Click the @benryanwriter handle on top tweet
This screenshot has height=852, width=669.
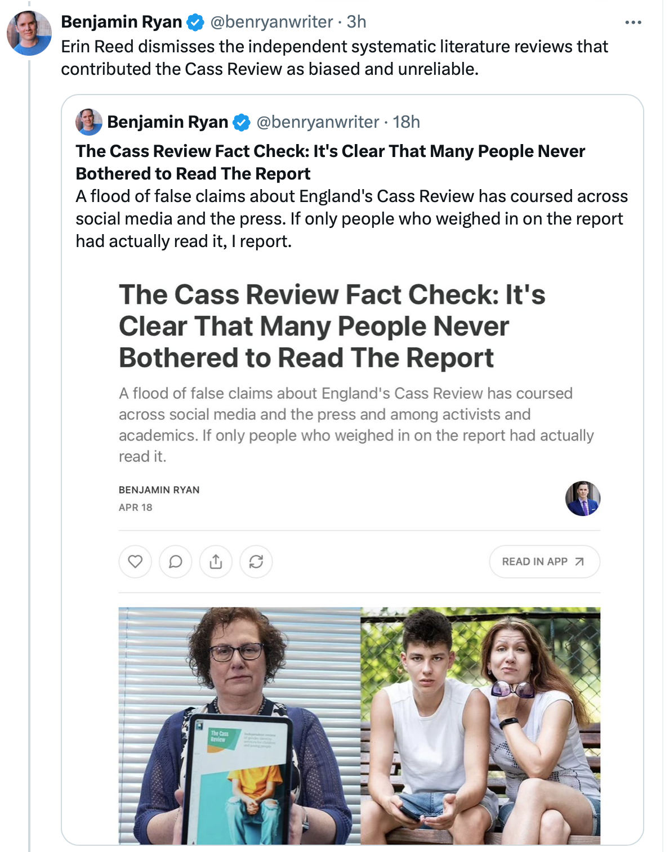(x=271, y=22)
